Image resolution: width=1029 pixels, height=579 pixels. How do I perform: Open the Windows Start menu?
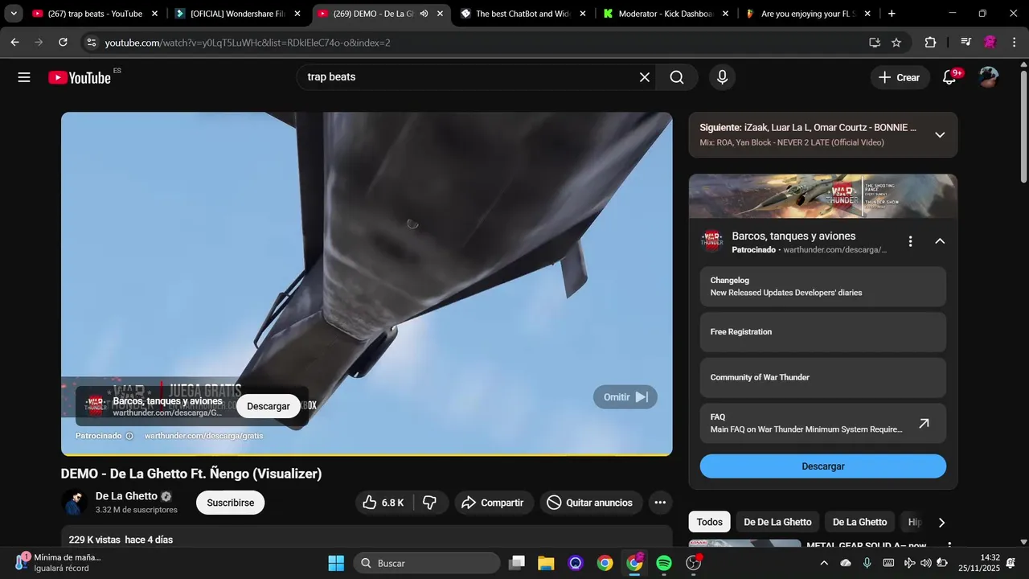point(336,563)
